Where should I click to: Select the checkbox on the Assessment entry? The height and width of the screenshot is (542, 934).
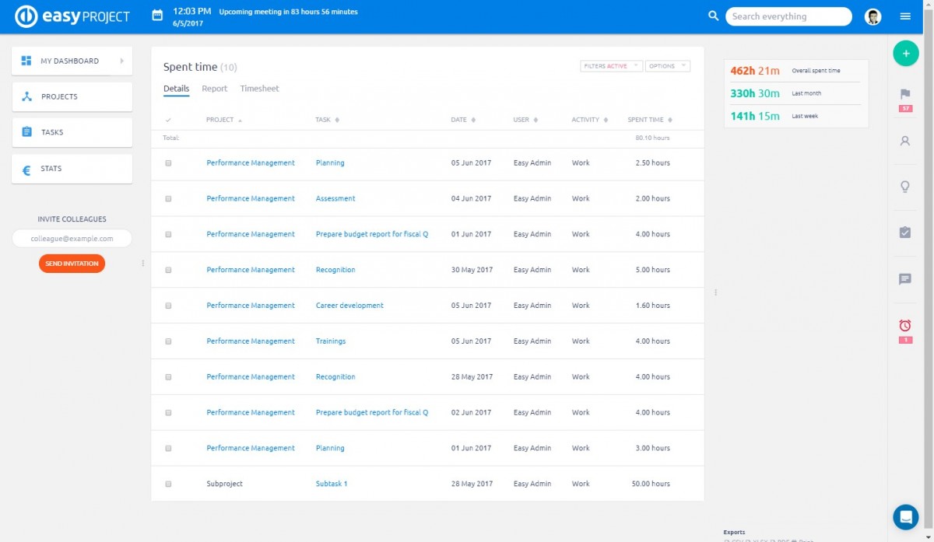(168, 198)
